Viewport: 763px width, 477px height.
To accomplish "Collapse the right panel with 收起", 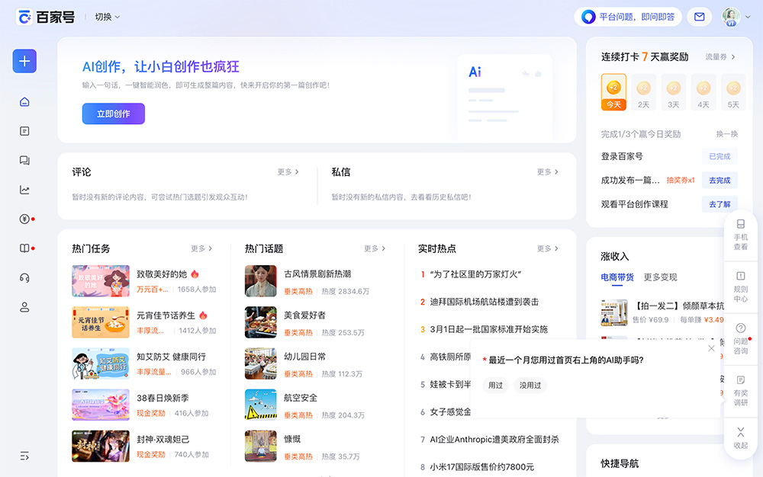I will pyautogui.click(x=740, y=432).
